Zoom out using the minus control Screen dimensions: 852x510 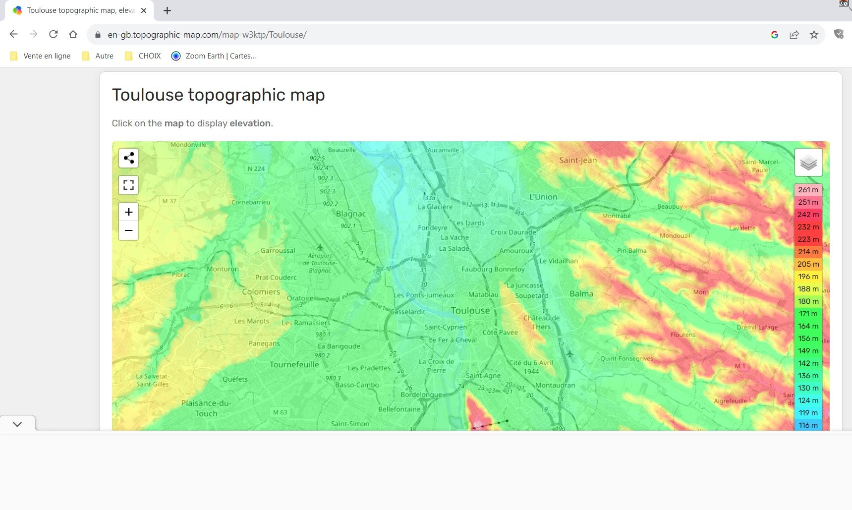click(x=128, y=230)
